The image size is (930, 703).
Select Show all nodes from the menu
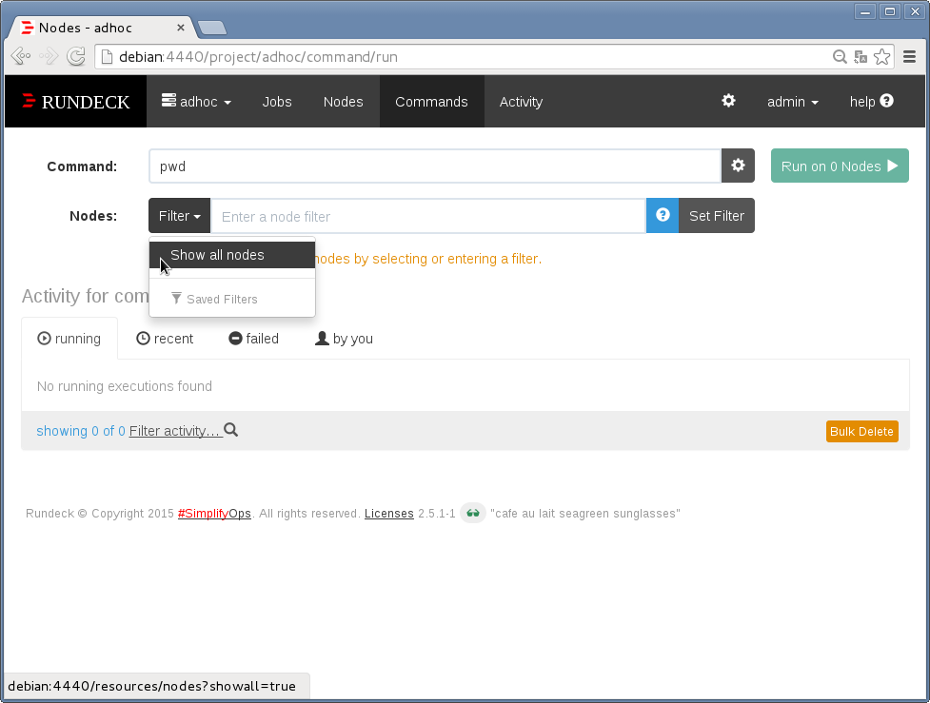[x=232, y=255]
